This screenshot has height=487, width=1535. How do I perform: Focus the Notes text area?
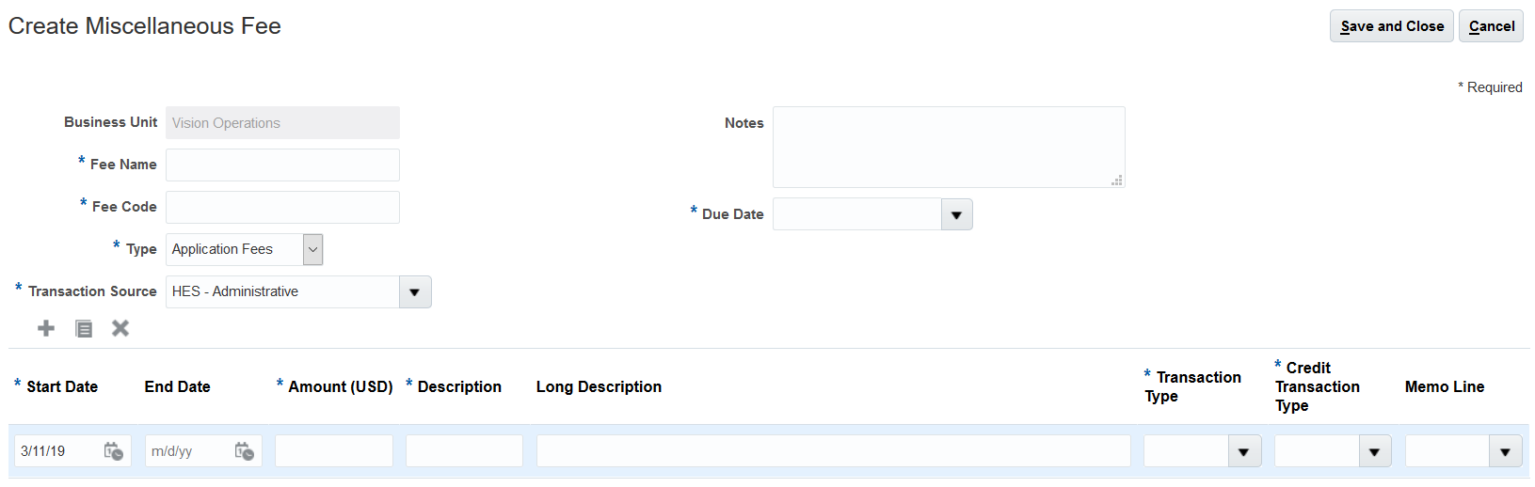coord(948,147)
